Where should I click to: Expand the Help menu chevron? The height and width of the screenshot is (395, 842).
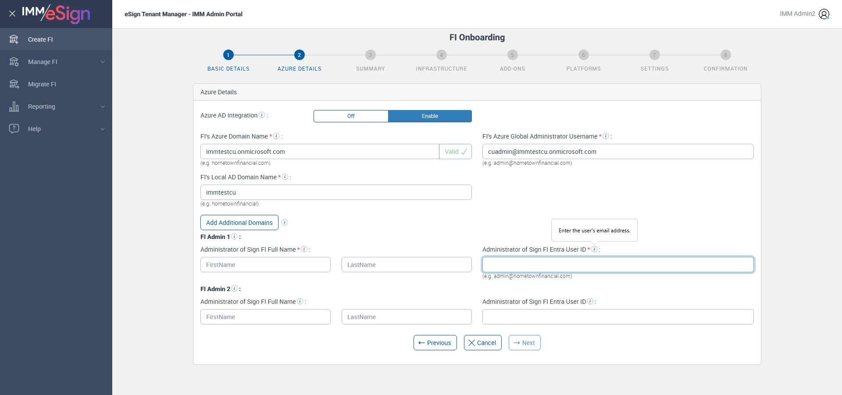coord(103,129)
